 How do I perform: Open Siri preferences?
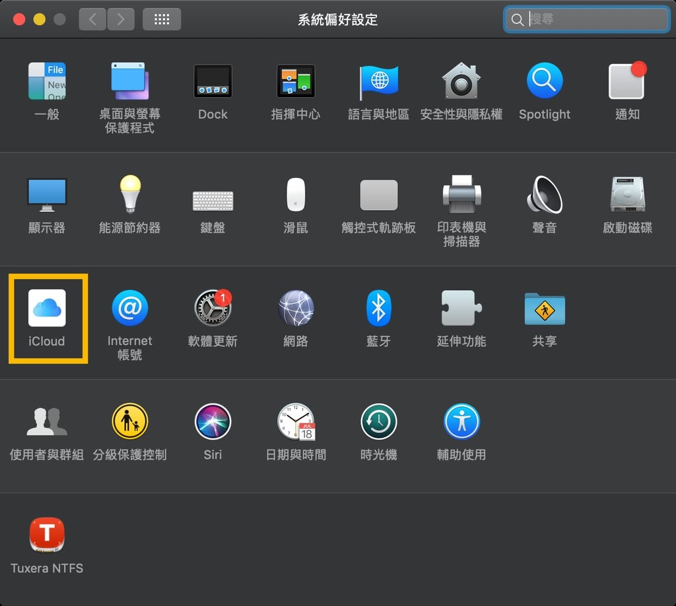[x=213, y=422]
